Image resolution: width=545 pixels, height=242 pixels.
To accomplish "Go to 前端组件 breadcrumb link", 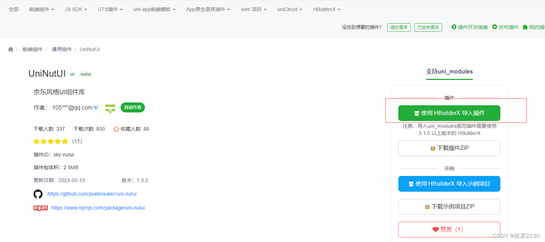I will [x=32, y=49].
